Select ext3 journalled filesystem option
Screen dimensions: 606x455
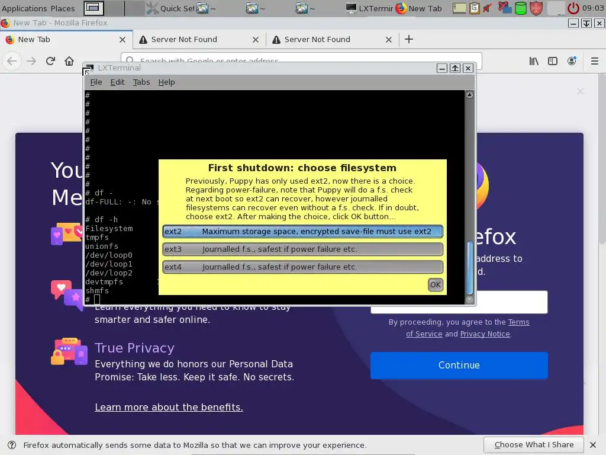tap(302, 249)
